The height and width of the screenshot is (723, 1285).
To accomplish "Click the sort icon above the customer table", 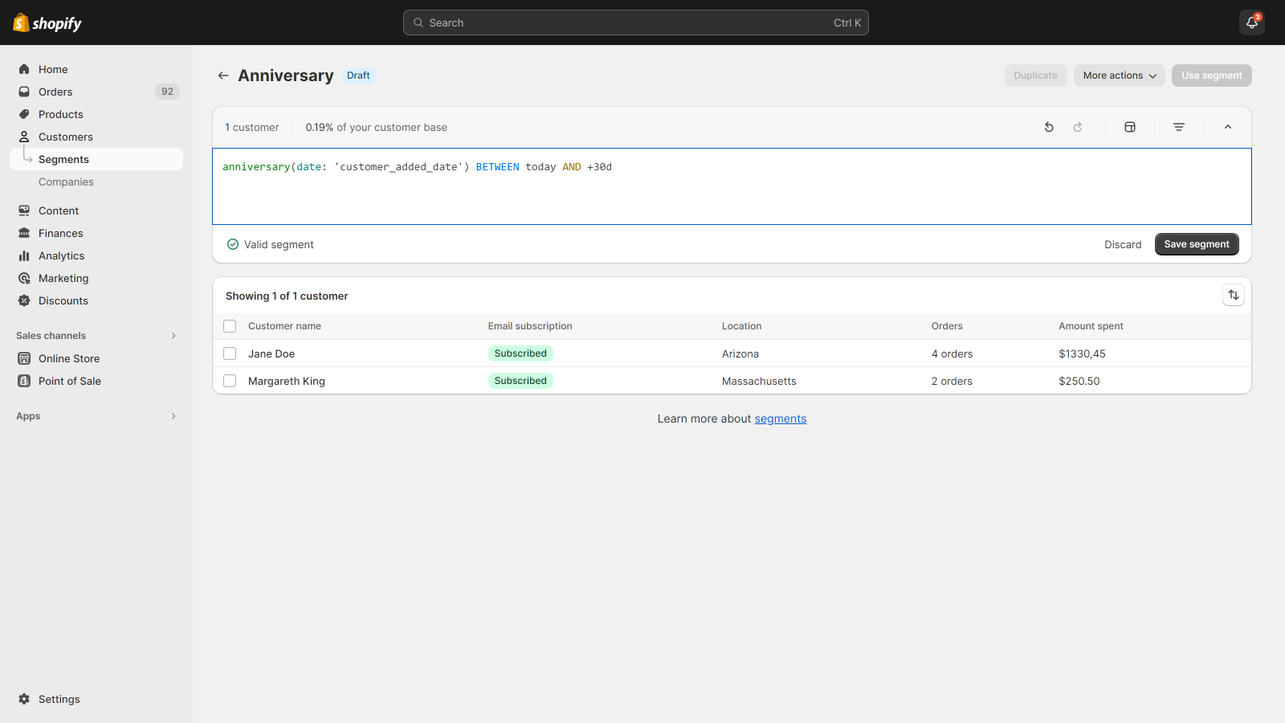I will [x=1233, y=295].
